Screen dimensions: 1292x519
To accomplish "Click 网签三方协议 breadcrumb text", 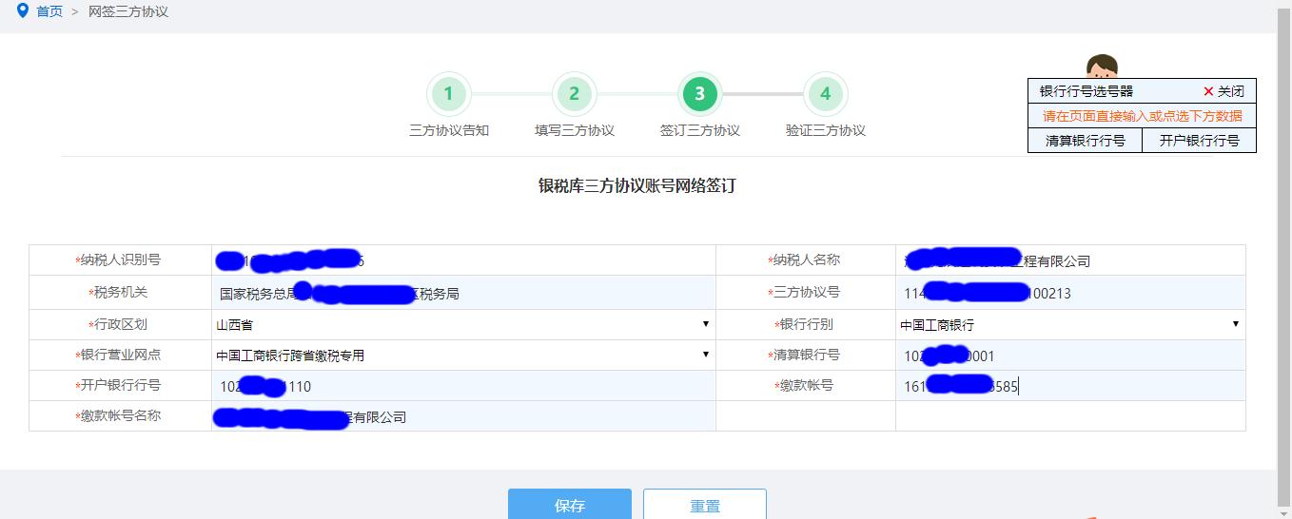I will tap(128, 12).
